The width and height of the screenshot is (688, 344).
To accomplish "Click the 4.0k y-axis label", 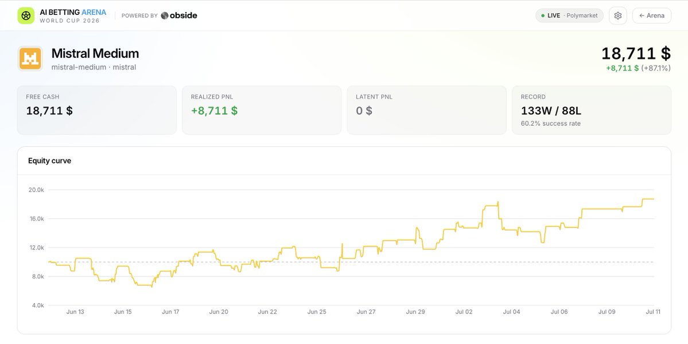I will (38, 306).
